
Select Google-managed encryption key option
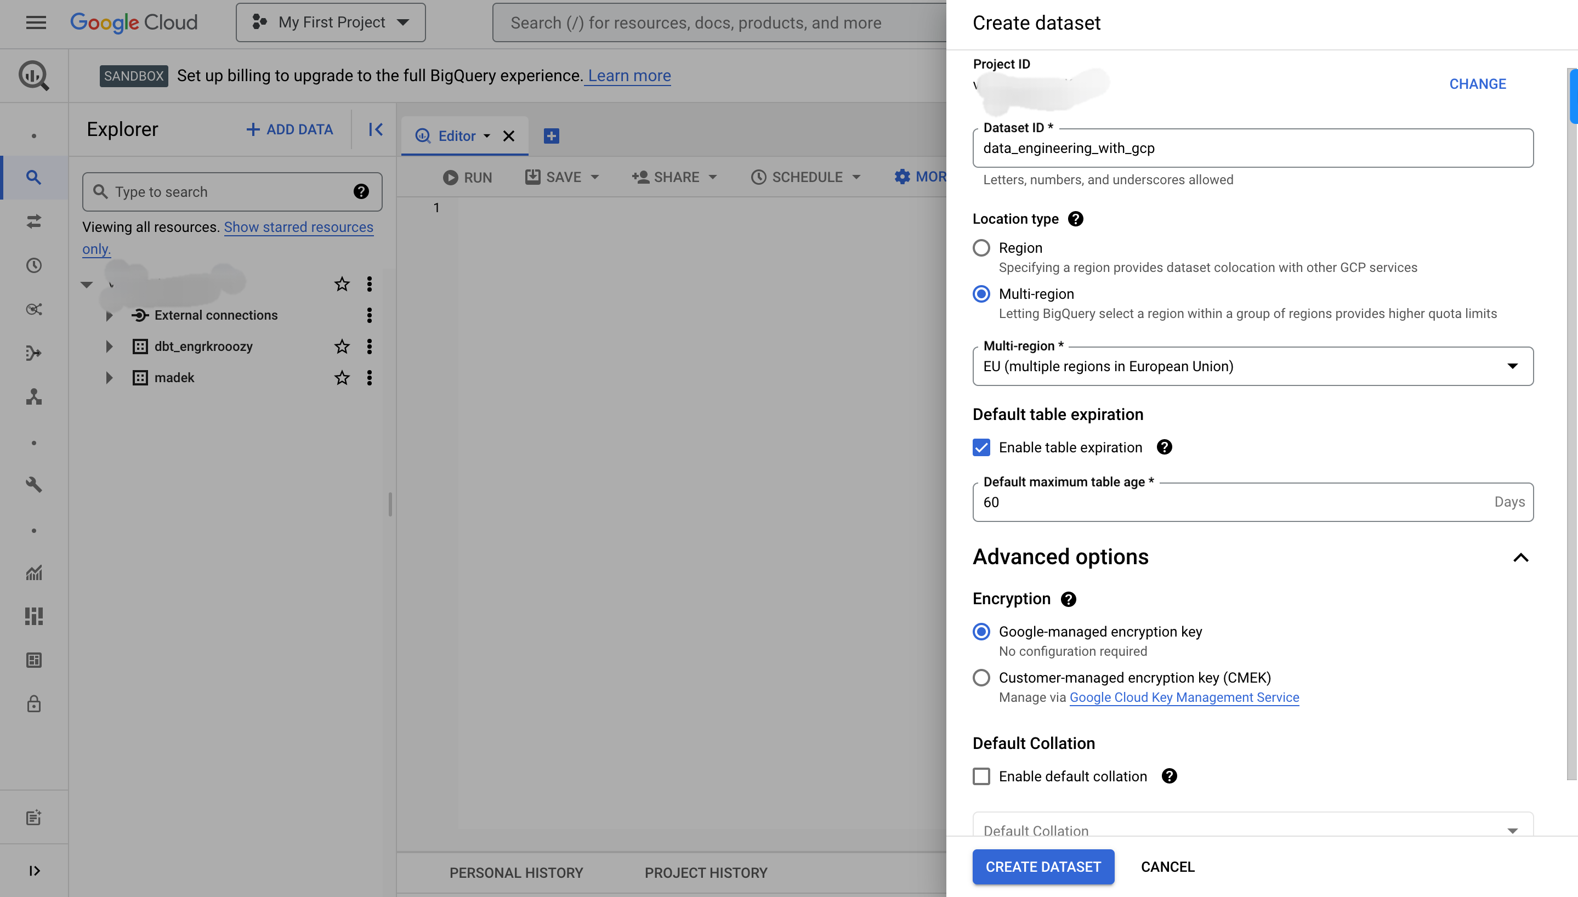tap(981, 632)
